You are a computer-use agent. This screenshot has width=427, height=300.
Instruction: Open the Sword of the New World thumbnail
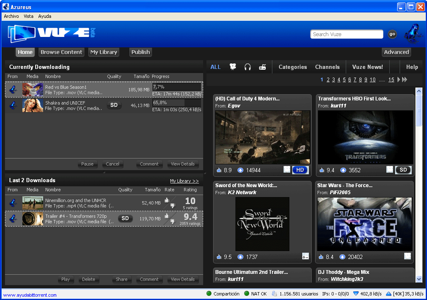pos(262,224)
